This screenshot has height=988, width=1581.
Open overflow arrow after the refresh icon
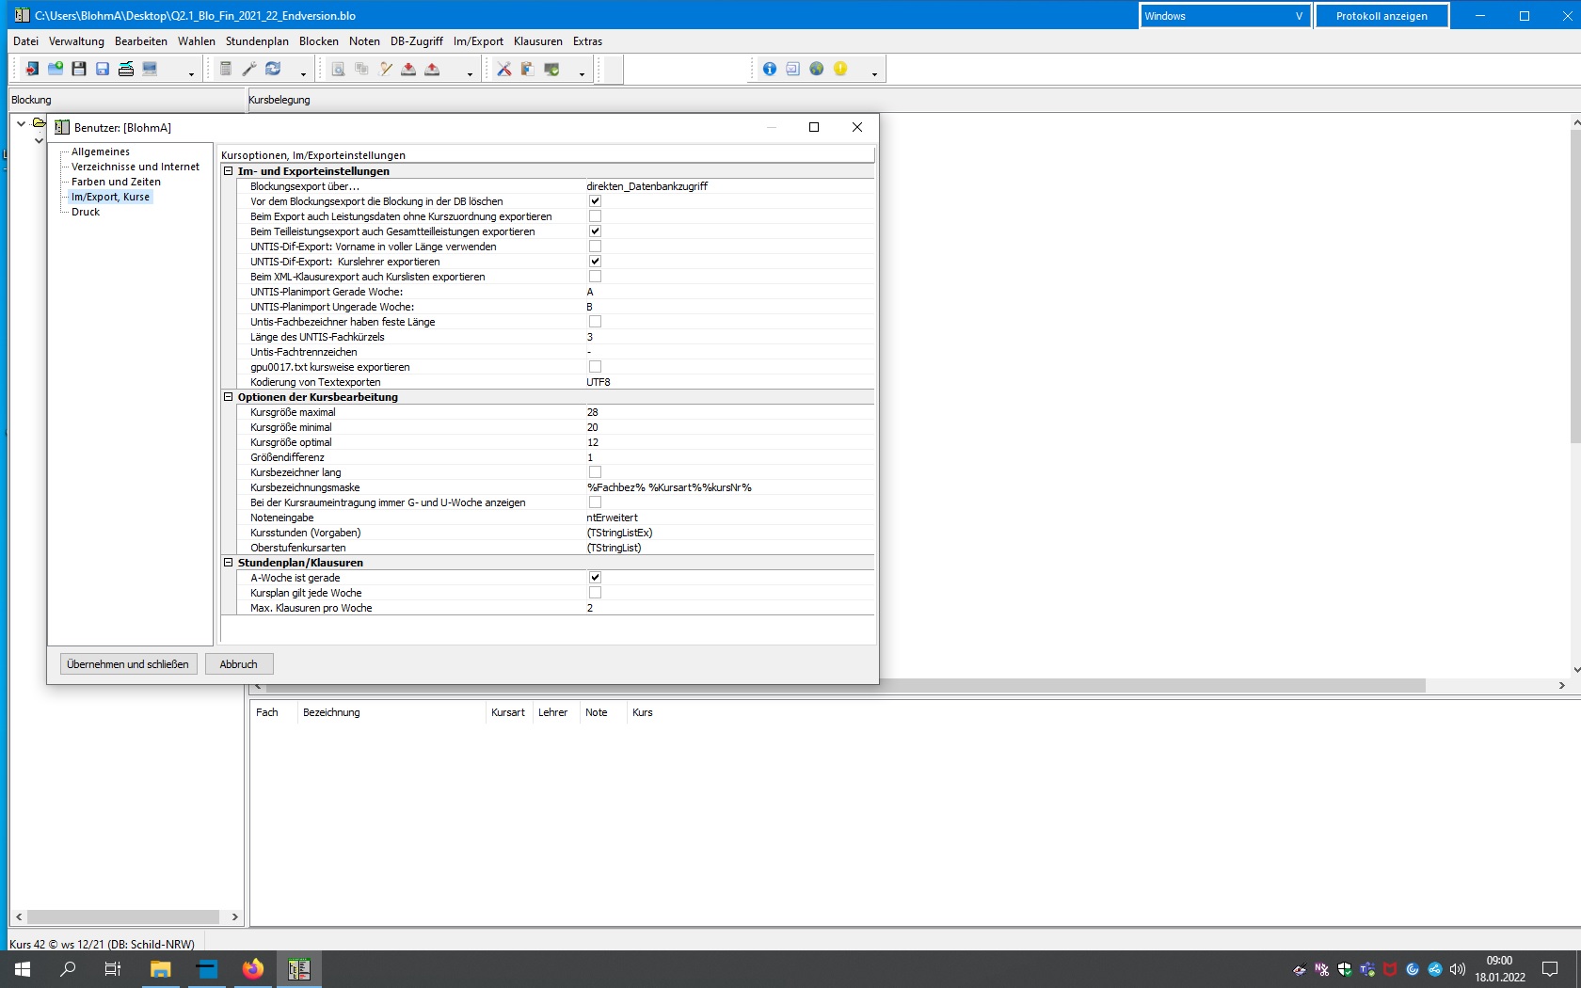click(303, 73)
